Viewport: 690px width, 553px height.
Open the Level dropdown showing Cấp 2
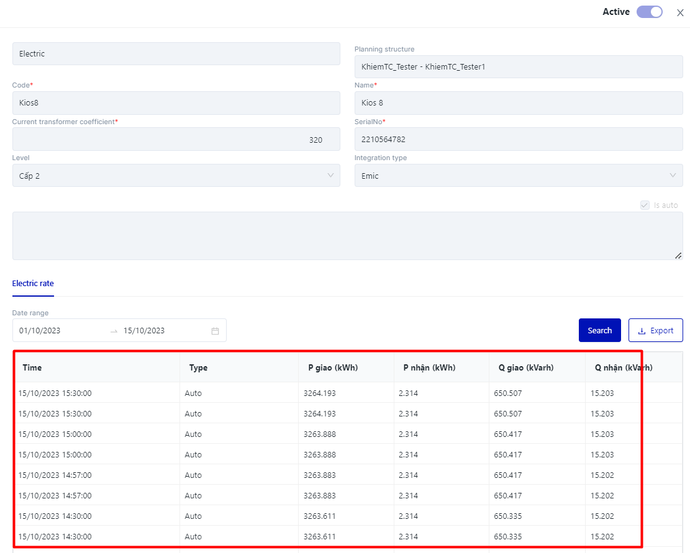point(176,176)
